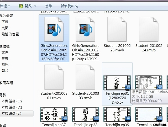Open the 視訊 library
The width and height of the screenshot is (168, 127).
tap(5, 65)
